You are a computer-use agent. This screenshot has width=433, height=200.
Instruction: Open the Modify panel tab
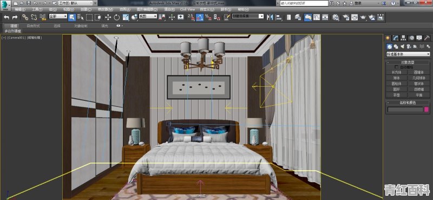click(x=396, y=38)
